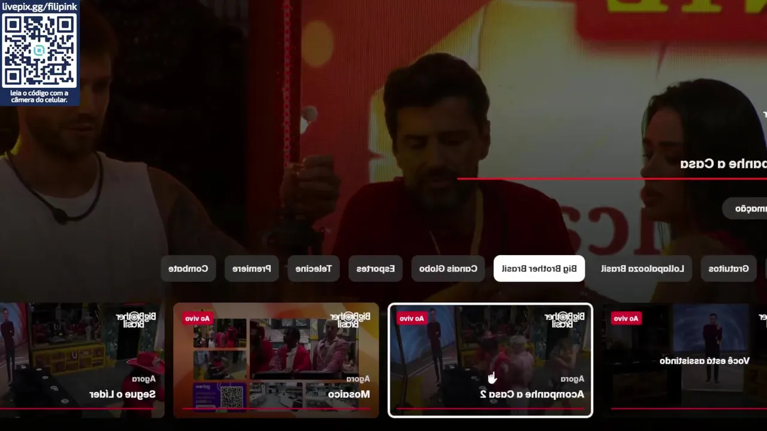Click Big Brother Brasil logo on Segue o Líder
The height and width of the screenshot is (431, 767).
[x=136, y=320]
